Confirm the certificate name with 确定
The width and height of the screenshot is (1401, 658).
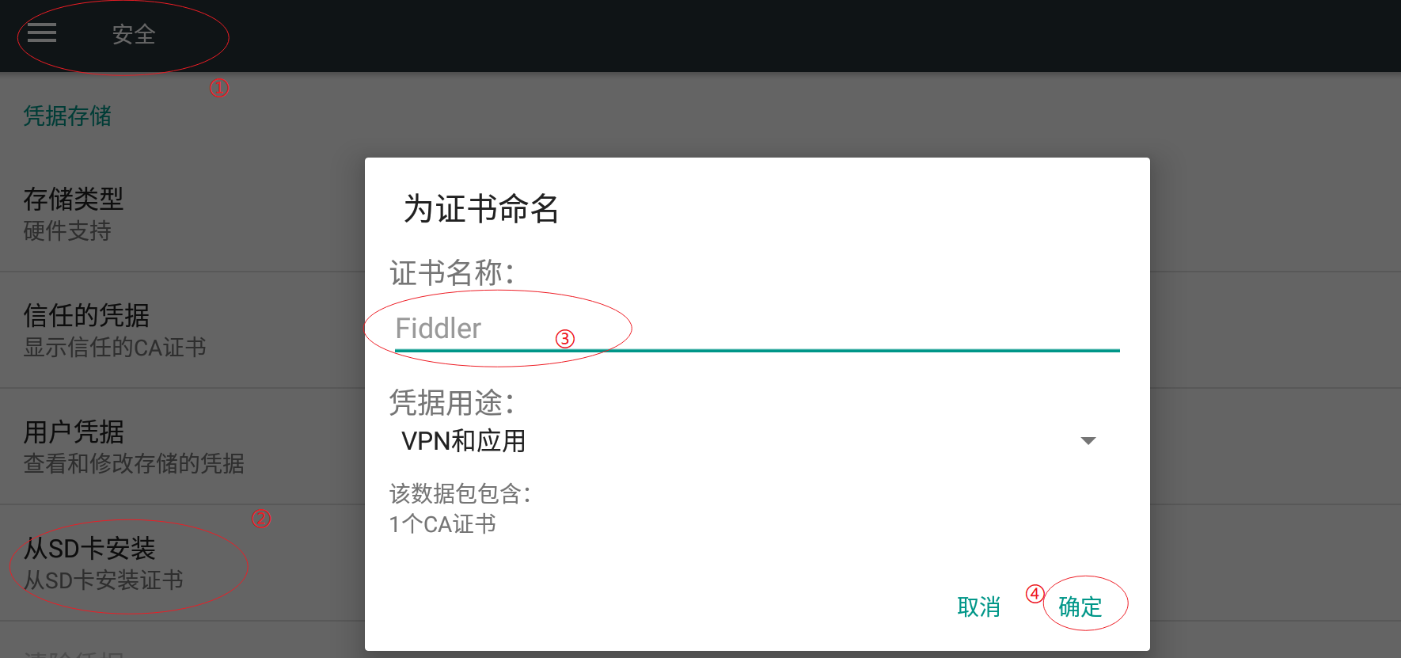click(1080, 607)
